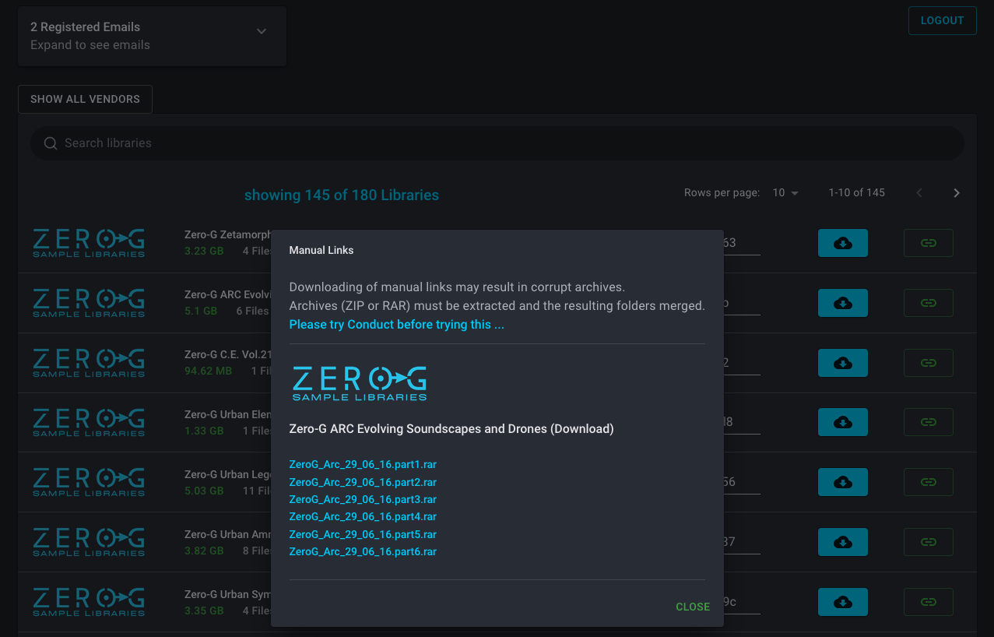Open the 'Please try Conduct' link
Screen dimensions: 994x637
pos(396,325)
